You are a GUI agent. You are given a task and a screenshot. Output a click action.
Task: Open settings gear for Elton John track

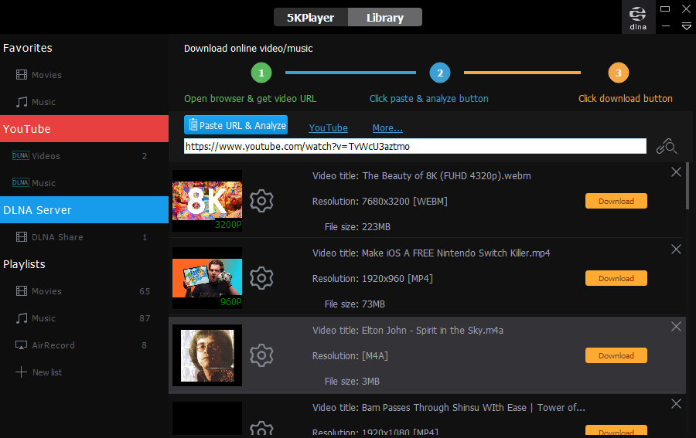click(261, 355)
